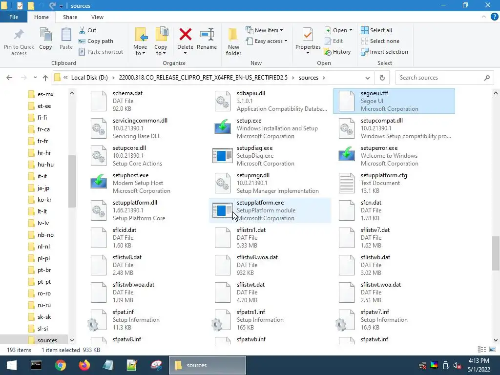The height and width of the screenshot is (375, 500).
Task: Select setupdiag.exe file icon
Action: [x=222, y=156]
